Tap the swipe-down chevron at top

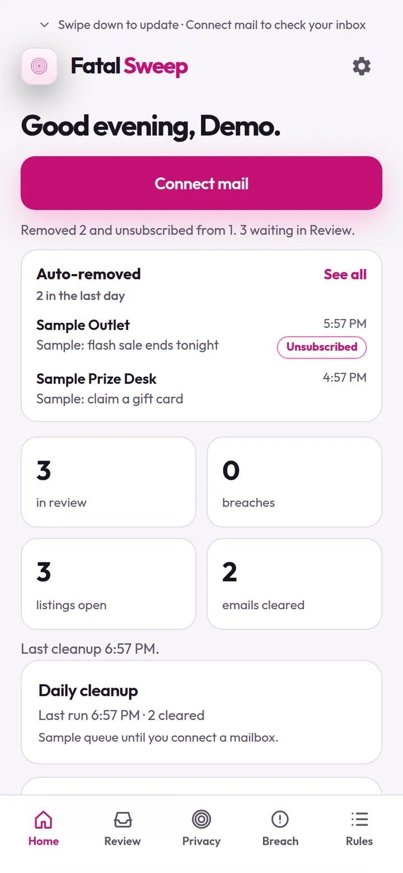(45, 25)
